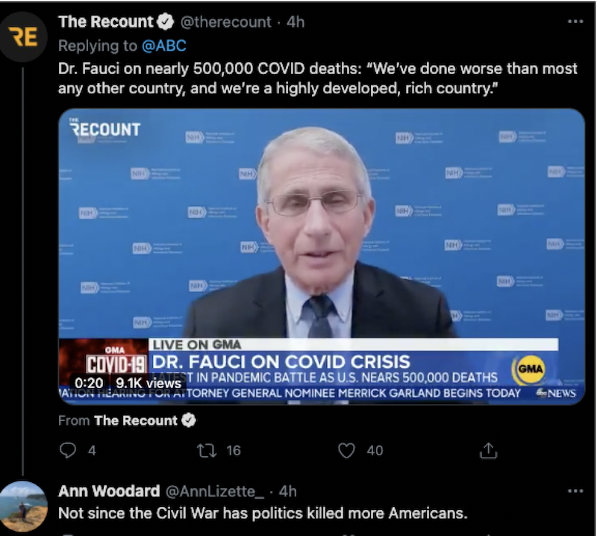Image resolution: width=597 pixels, height=536 pixels.
Task: Click the 0:20 video duration badge
Action: click(89, 382)
